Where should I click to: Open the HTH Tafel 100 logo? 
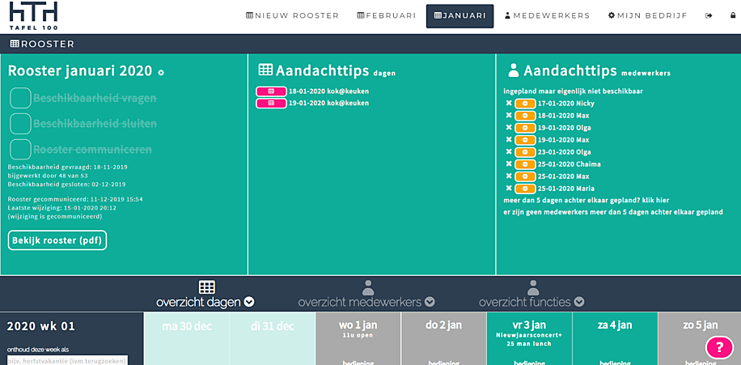click(33, 16)
